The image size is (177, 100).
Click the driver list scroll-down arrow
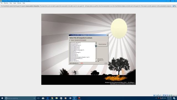(96, 61)
